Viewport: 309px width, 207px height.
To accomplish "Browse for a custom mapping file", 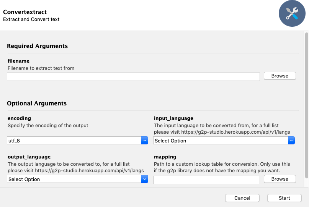I will point(280,179).
